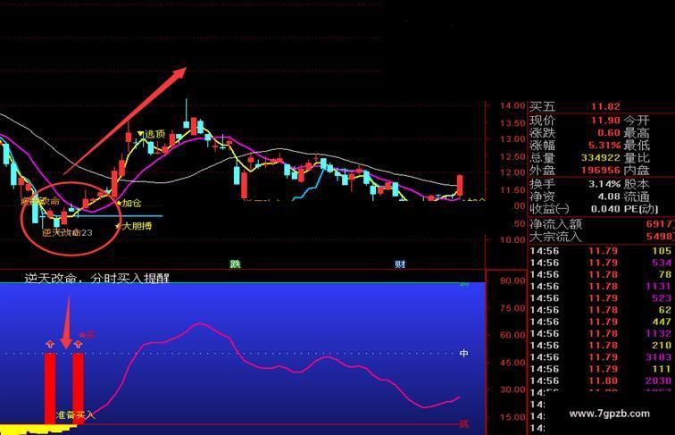The image size is (675, 435).
Task: Click the 现价 row label
Action: pos(543,121)
